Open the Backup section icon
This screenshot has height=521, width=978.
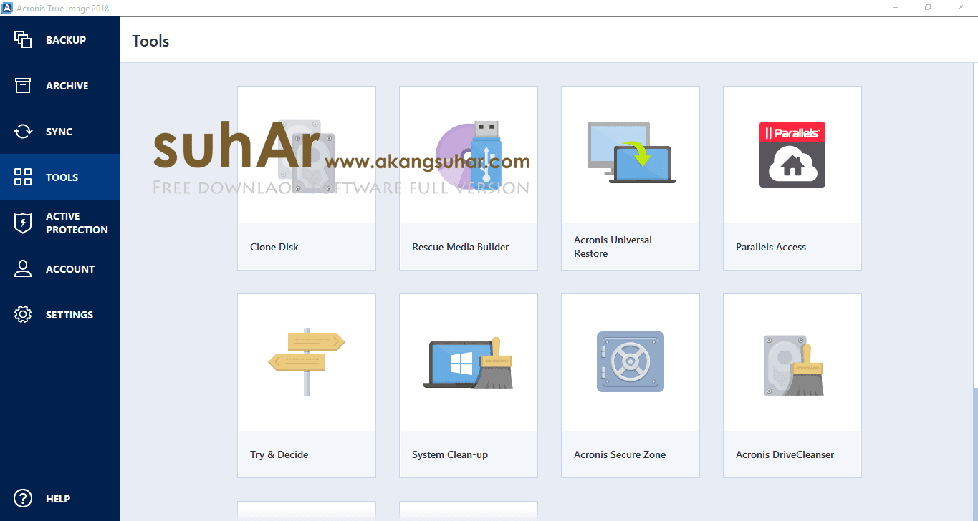point(23,40)
